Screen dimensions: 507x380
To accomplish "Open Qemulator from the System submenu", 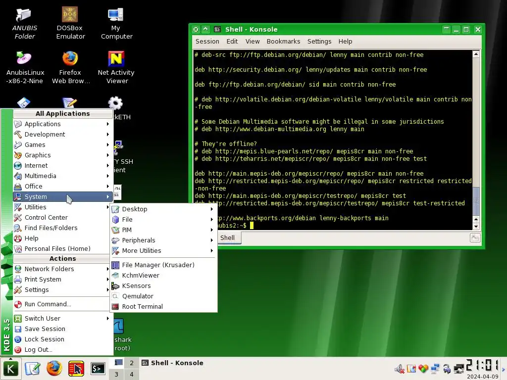I will [x=163, y=296].
